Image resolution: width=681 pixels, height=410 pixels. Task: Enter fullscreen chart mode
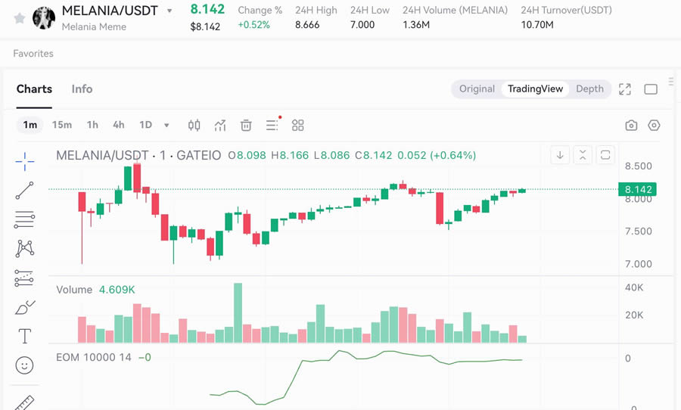point(625,89)
